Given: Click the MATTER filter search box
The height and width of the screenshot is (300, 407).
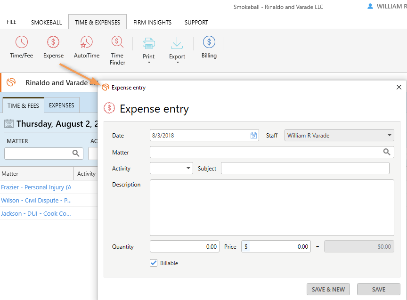Looking at the screenshot, I should [x=44, y=154].
